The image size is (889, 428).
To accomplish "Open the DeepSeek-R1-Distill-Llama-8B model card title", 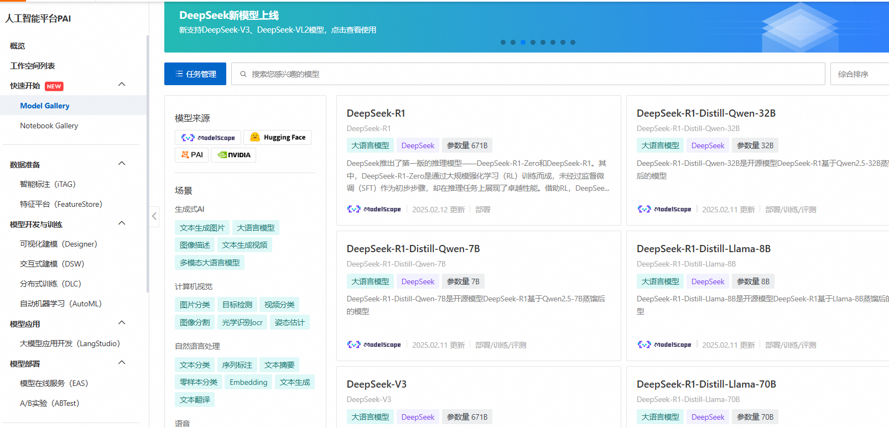I will pyautogui.click(x=704, y=249).
